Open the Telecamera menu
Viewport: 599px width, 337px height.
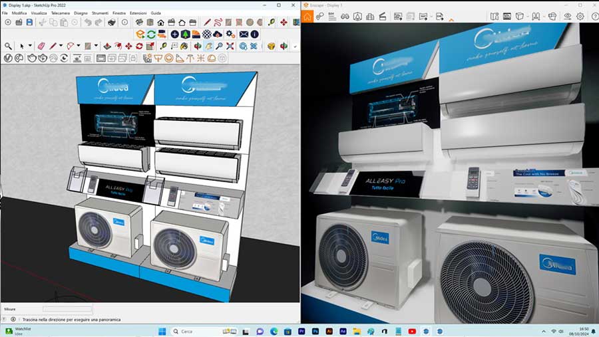coord(61,13)
